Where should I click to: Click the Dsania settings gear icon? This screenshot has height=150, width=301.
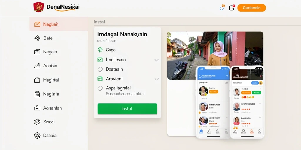pos(37,135)
